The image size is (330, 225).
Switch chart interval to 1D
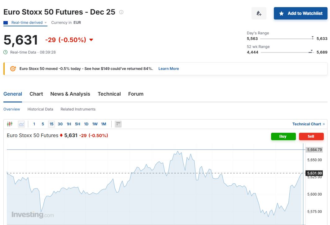(86, 124)
